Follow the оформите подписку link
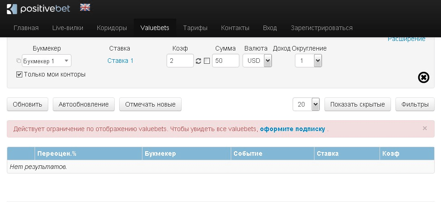Image resolution: width=441 pixels, height=204 pixels. pyautogui.click(x=293, y=129)
